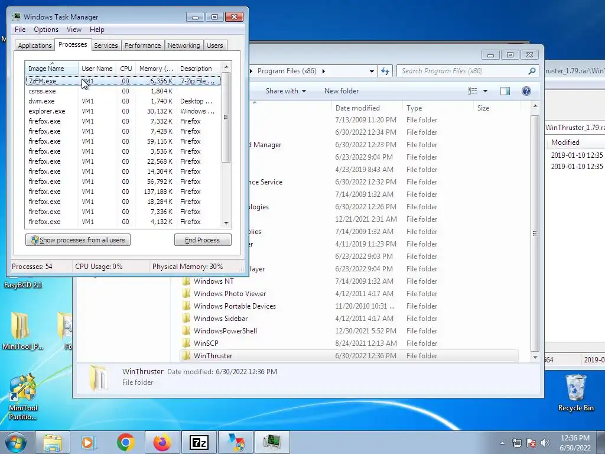Sort processes by CPU column header
The height and width of the screenshot is (454, 605).
(126, 69)
